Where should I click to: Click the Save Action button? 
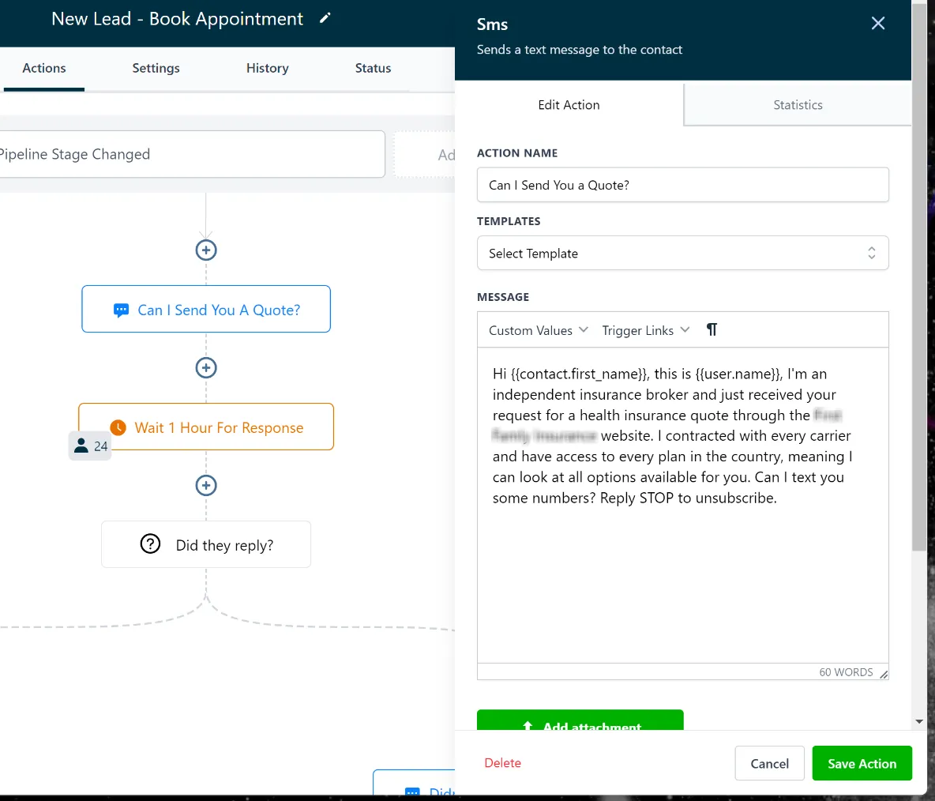pos(862,763)
